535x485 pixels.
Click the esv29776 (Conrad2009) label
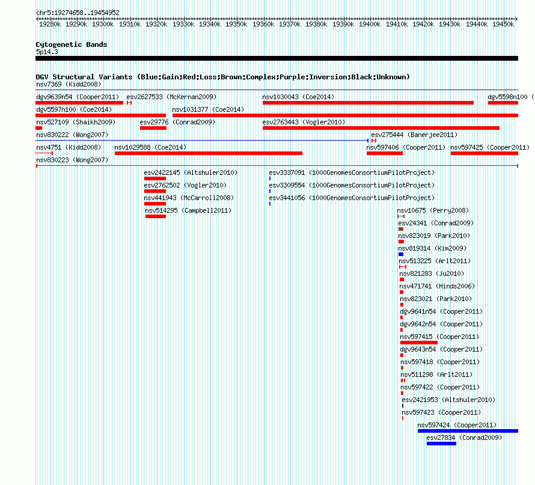coord(177,122)
